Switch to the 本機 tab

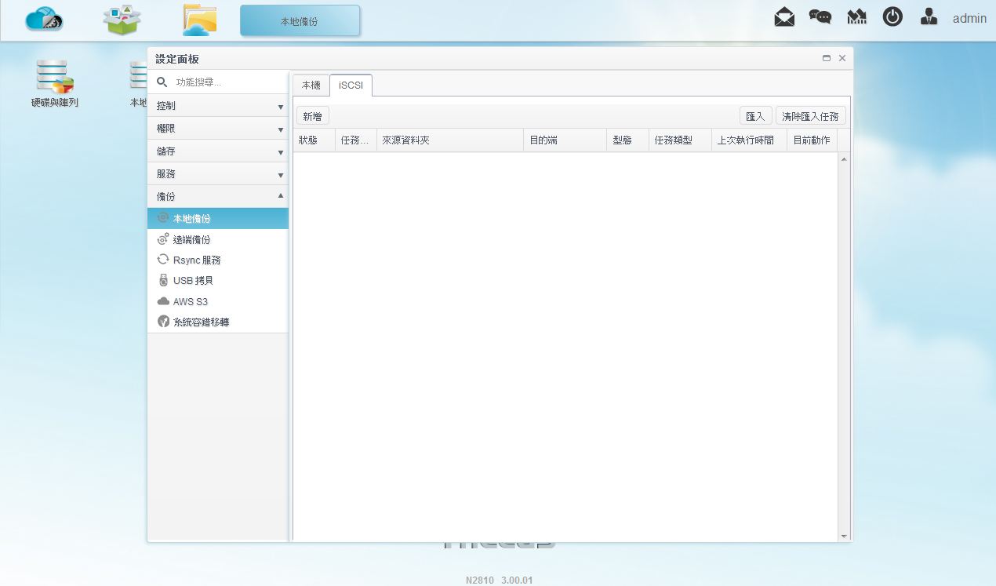coord(311,85)
